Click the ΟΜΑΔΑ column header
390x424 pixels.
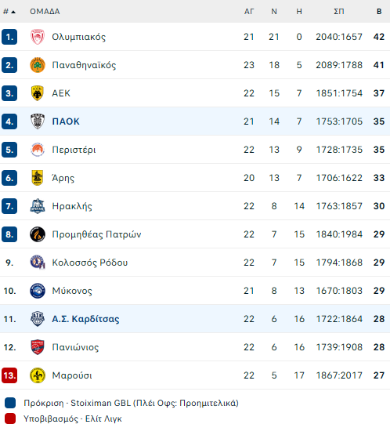pos(45,12)
